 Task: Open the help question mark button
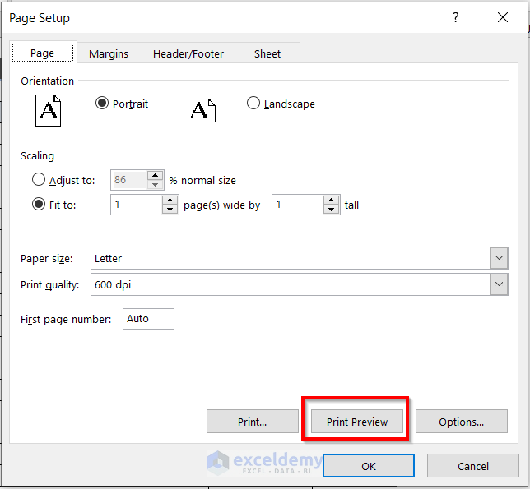click(x=456, y=17)
